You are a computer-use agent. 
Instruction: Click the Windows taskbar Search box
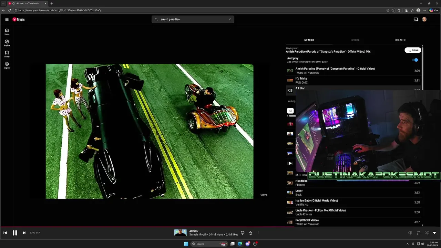[209, 244]
